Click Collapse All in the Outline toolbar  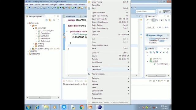pos(151,52)
